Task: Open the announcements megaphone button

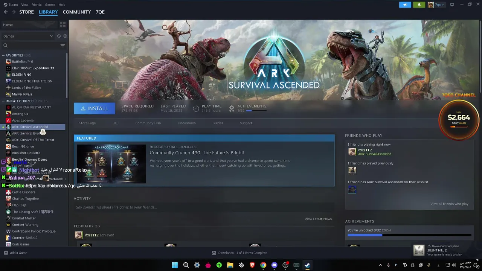Action: point(405,5)
